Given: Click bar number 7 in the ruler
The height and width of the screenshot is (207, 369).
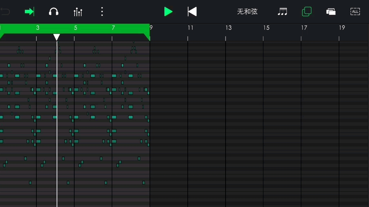Looking at the screenshot, I should pyautogui.click(x=113, y=28).
